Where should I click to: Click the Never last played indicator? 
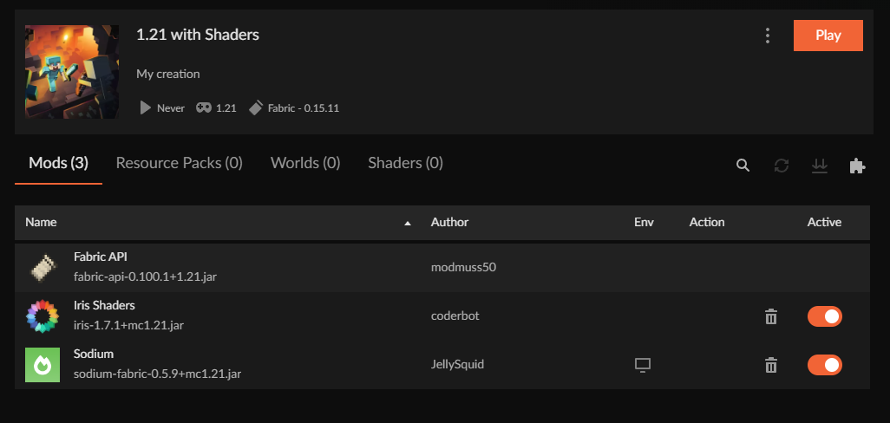162,107
